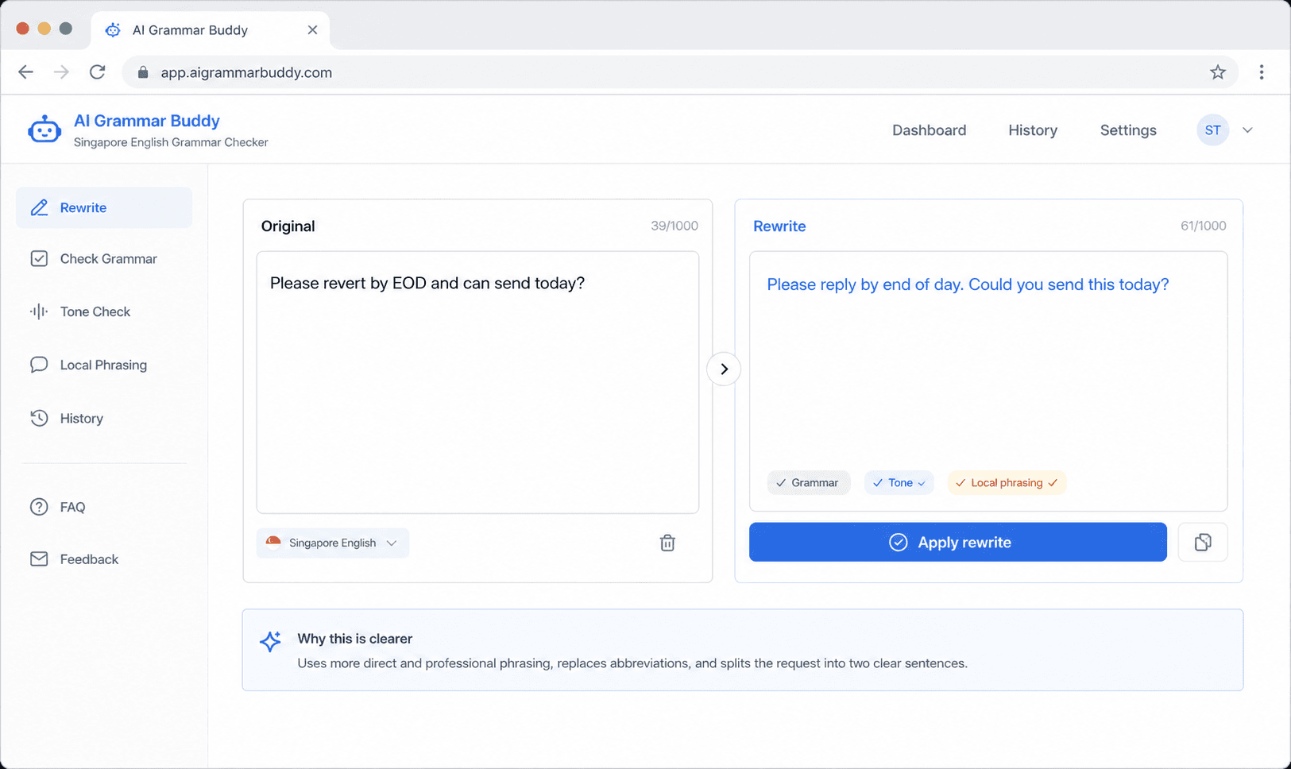Open the browser three-dot menu
1291x769 pixels.
1262,72
